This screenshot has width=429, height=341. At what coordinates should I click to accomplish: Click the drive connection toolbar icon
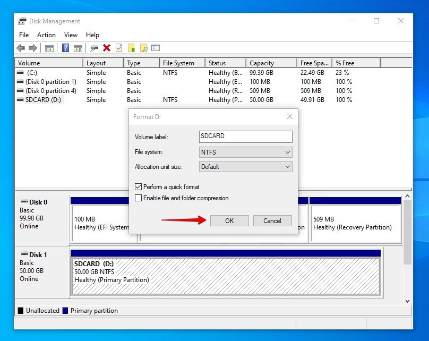[94, 48]
